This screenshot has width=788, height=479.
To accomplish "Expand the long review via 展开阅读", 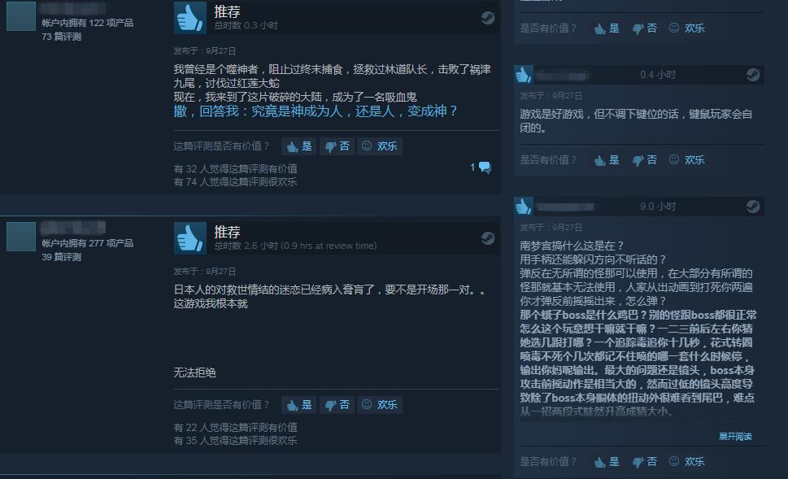I will [x=734, y=436].
